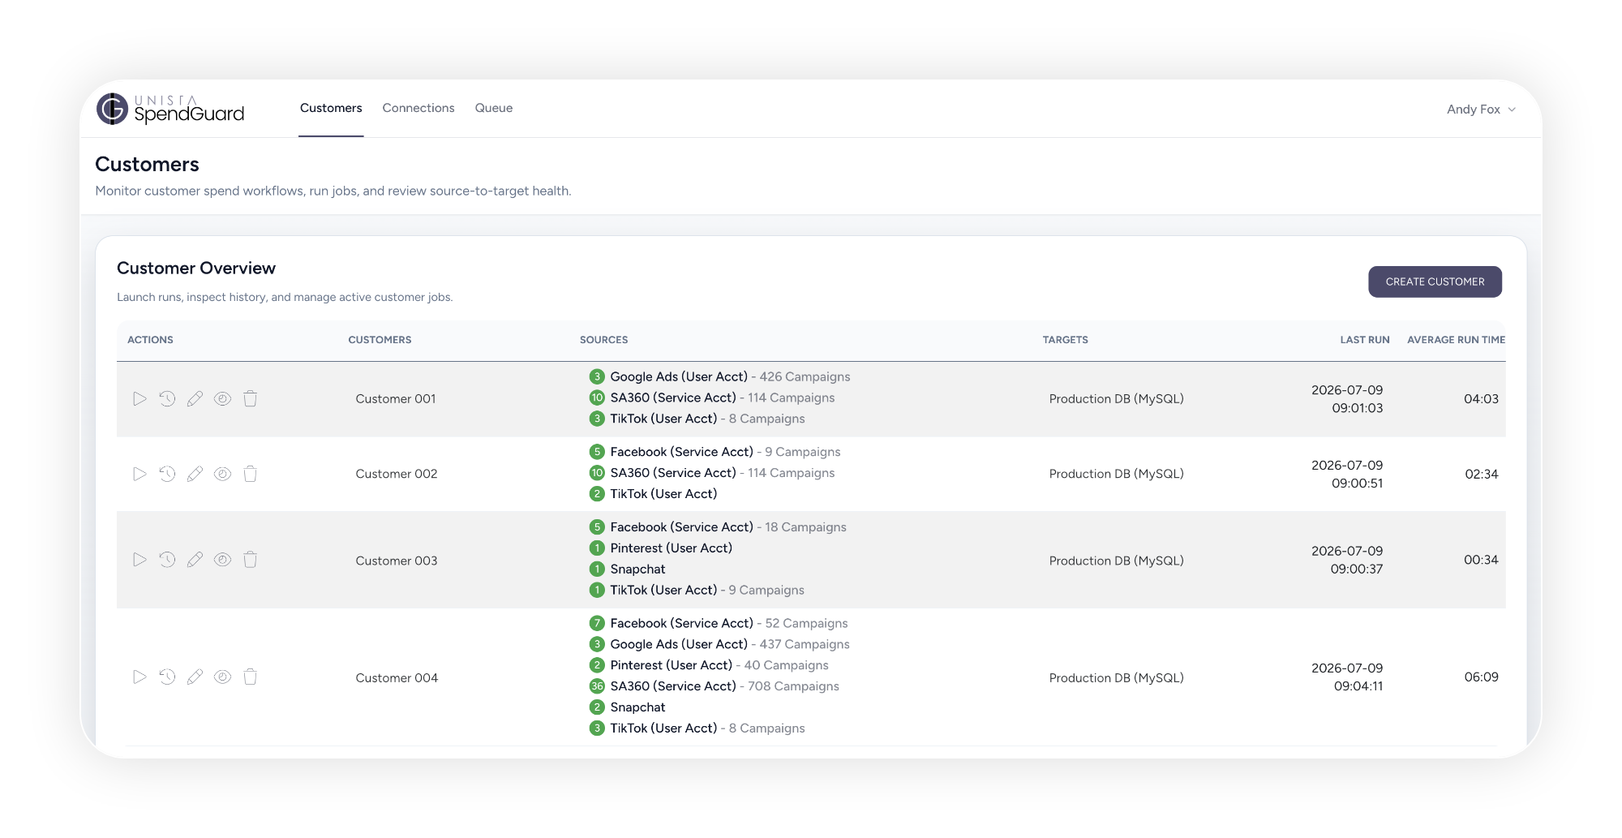View run history for Customer 001
The height and width of the screenshot is (838, 1622).
[167, 398]
